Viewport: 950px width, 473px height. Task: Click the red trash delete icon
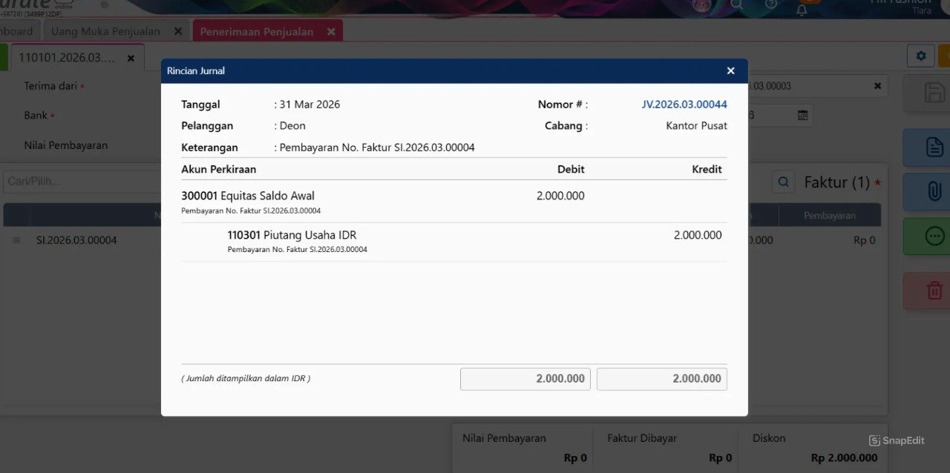pyautogui.click(x=934, y=291)
